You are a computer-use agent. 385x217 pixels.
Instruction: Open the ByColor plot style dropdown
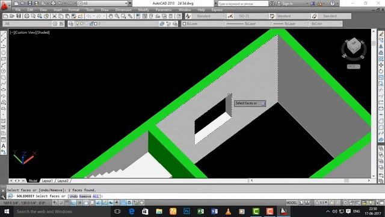(x=326, y=24)
